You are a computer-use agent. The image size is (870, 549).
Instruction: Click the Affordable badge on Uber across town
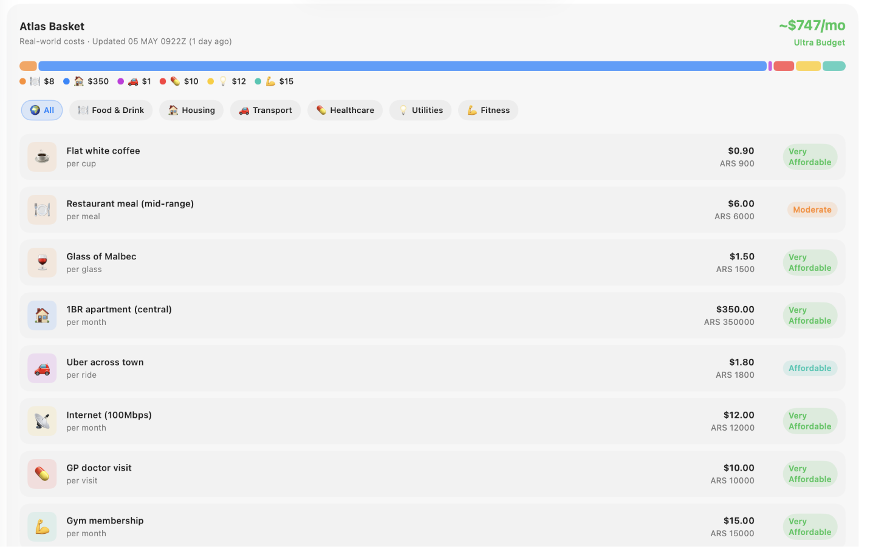click(x=810, y=368)
